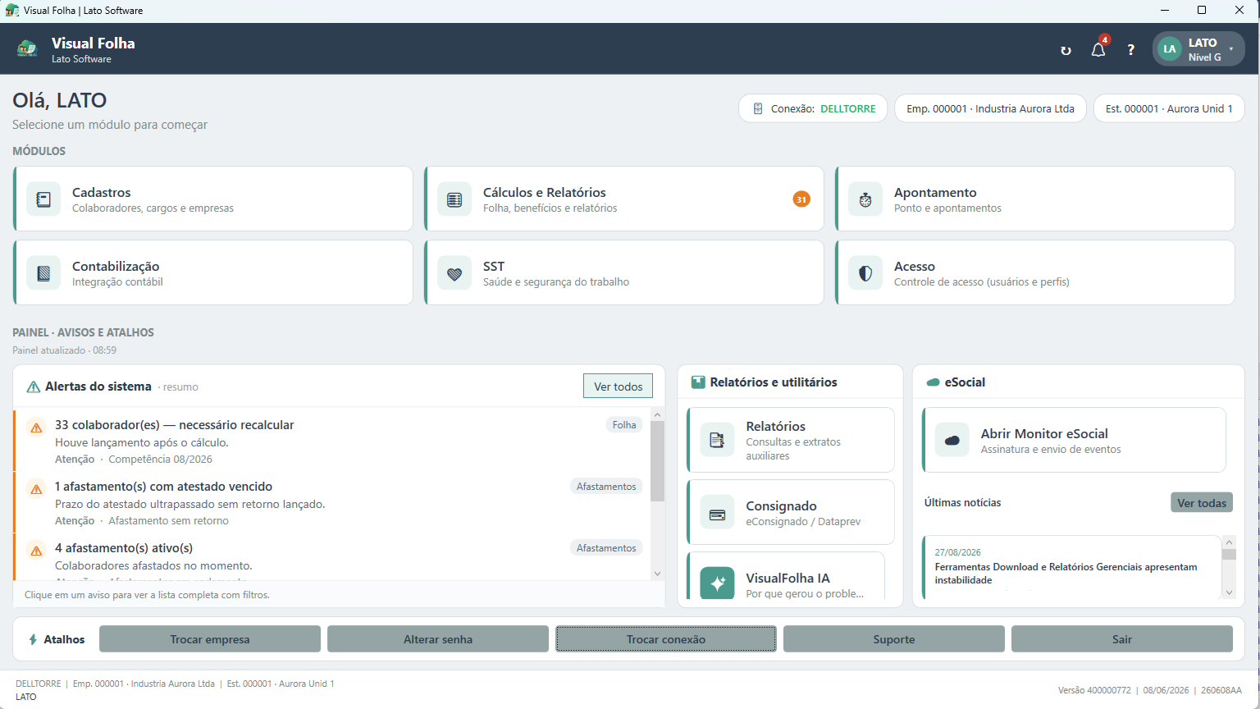Open the 4 afastamento(s) ativo(s) alert
Image resolution: width=1260 pixels, height=709 pixels.
coord(331,557)
